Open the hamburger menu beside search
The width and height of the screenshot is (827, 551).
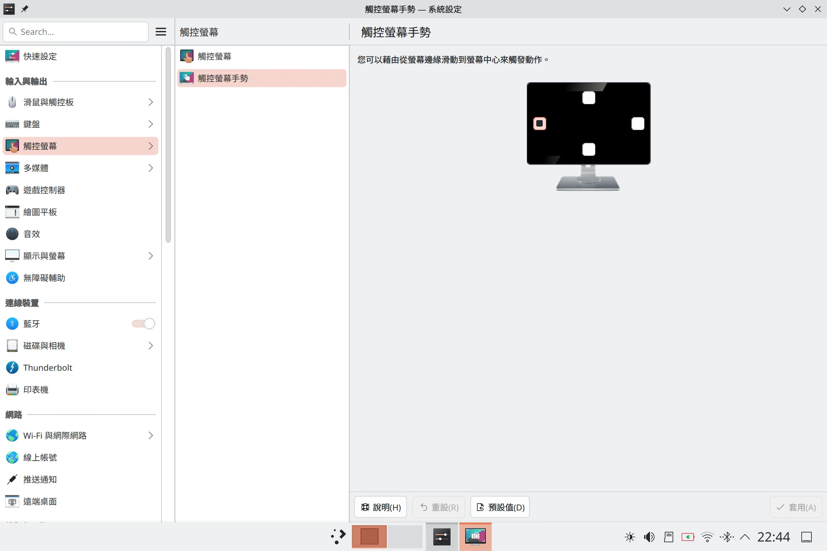pos(161,32)
